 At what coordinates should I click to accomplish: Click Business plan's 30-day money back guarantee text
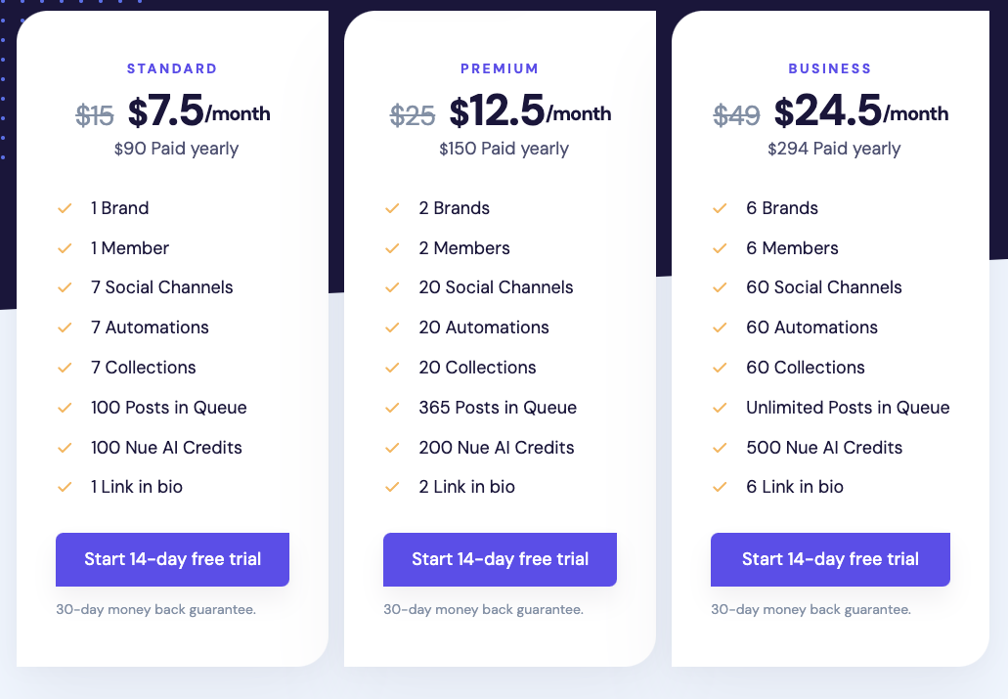[811, 609]
